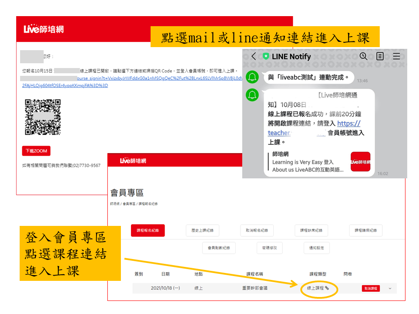Click the QR code in the email
Image resolution: width=419 pixels, height=314 pixels.
[x=42, y=117]
